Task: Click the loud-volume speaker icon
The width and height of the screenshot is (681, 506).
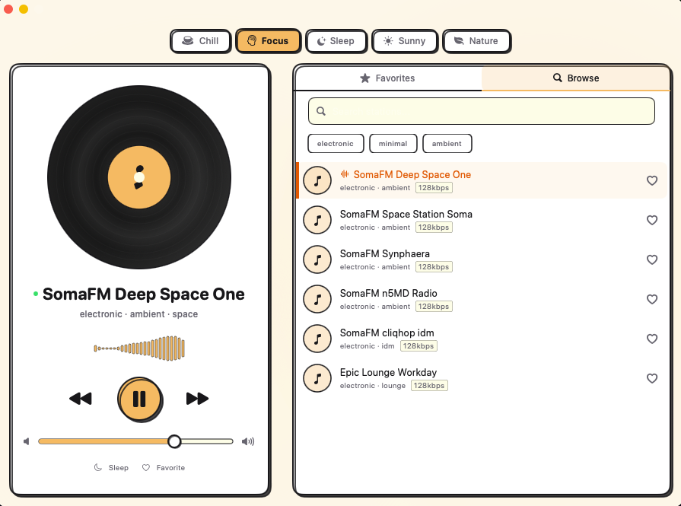Action: click(248, 442)
